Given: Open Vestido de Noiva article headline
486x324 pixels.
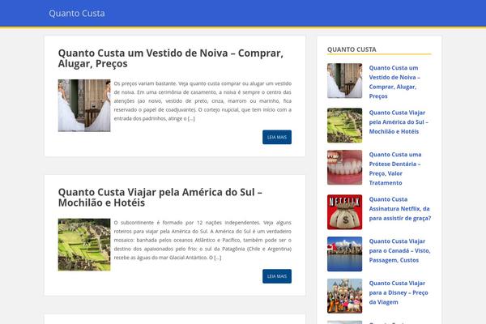Looking at the screenshot, I should coord(170,58).
